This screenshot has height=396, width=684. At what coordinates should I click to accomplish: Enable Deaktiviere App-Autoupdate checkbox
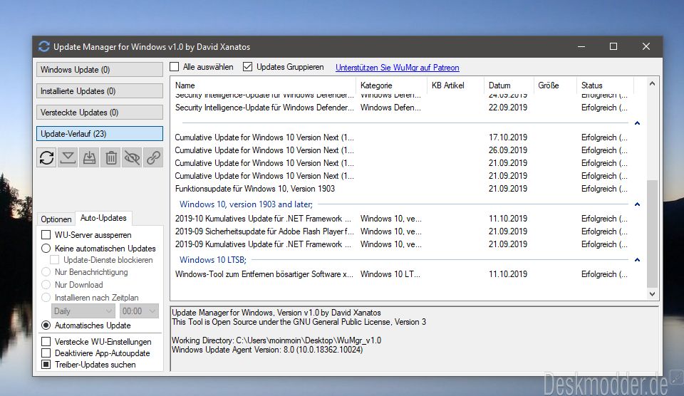(x=46, y=353)
